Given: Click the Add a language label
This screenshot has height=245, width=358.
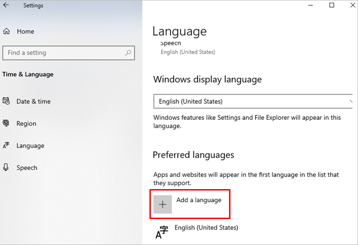Looking at the screenshot, I should [199, 200].
